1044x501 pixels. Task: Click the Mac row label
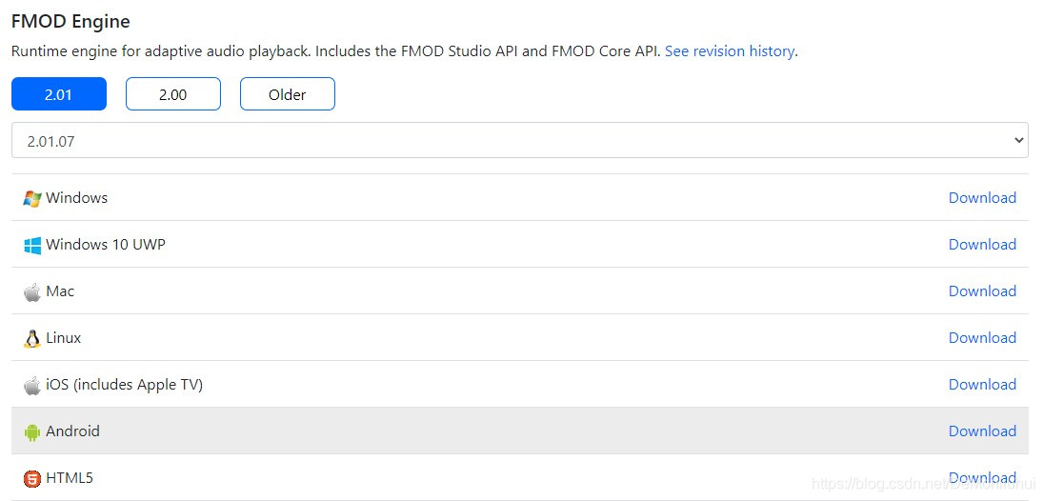pos(60,291)
